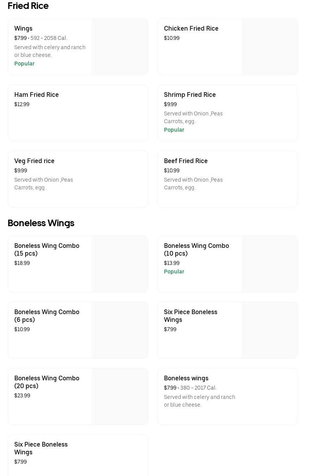Click the $12.99 price under Ham Fried Rice
The width and height of the screenshot is (311, 476).
(x=22, y=104)
